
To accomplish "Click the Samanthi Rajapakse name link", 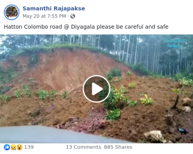I will [54, 9].
